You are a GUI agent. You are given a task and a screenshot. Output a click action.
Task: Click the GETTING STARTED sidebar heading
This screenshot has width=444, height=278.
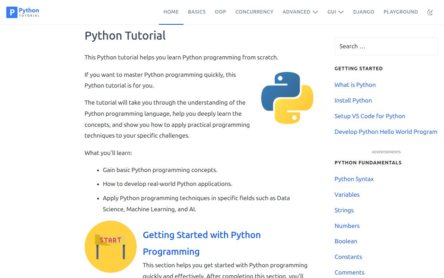coord(358,68)
